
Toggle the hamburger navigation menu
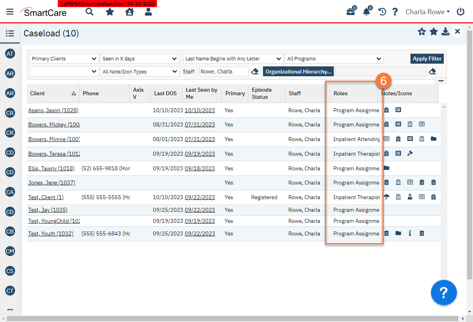tap(10, 12)
